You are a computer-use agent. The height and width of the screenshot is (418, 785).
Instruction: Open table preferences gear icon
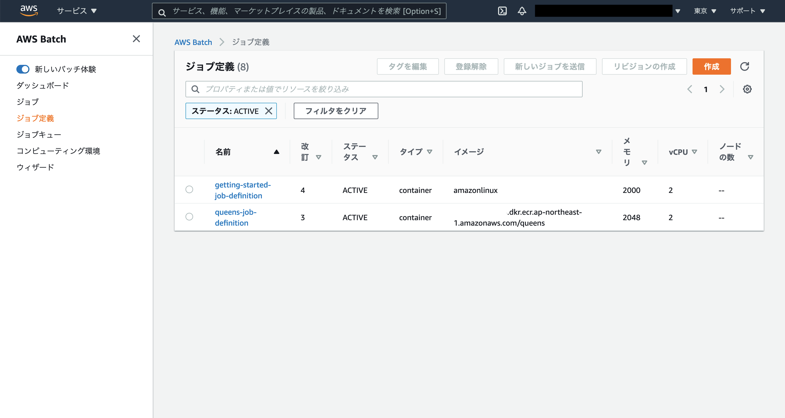(747, 89)
